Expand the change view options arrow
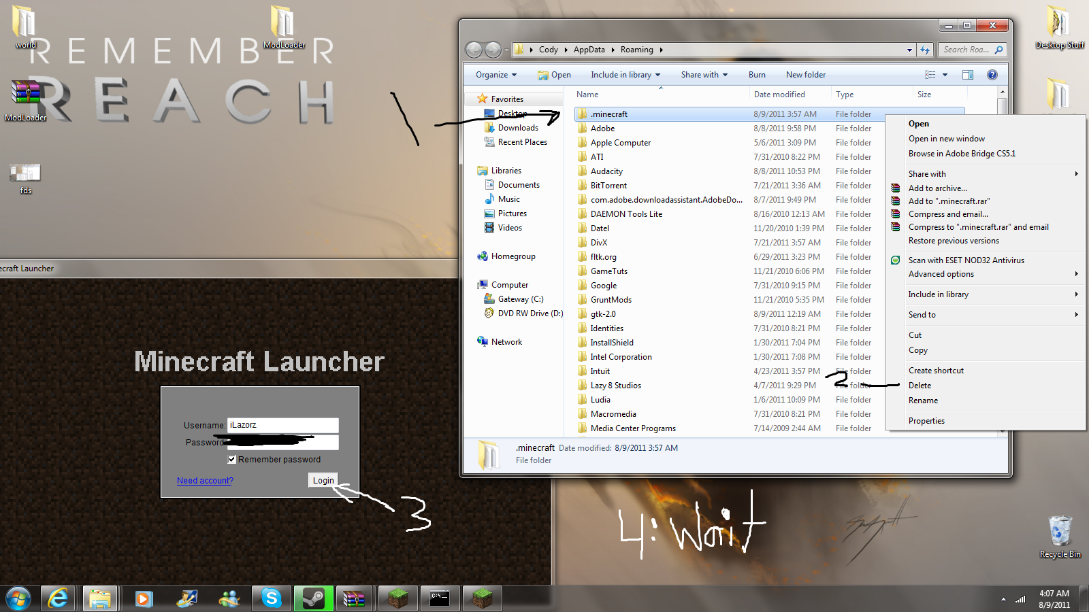 click(x=945, y=75)
